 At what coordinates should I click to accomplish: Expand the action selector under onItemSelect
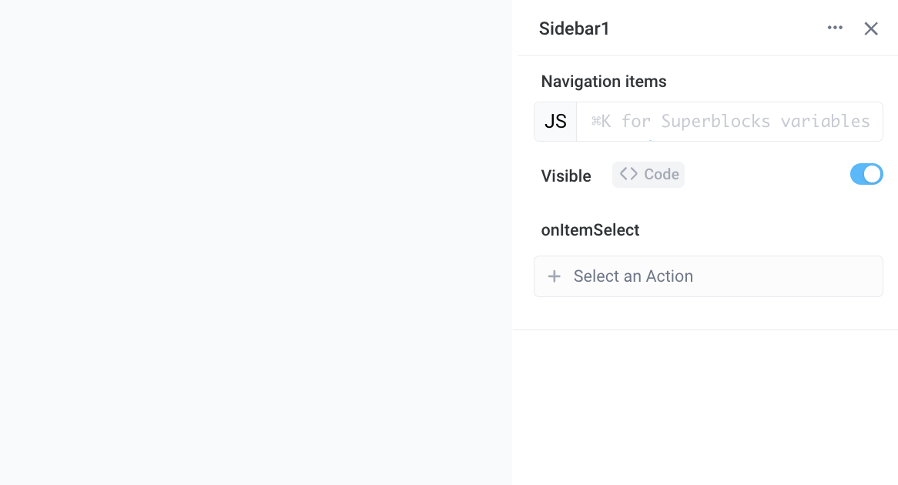(709, 276)
